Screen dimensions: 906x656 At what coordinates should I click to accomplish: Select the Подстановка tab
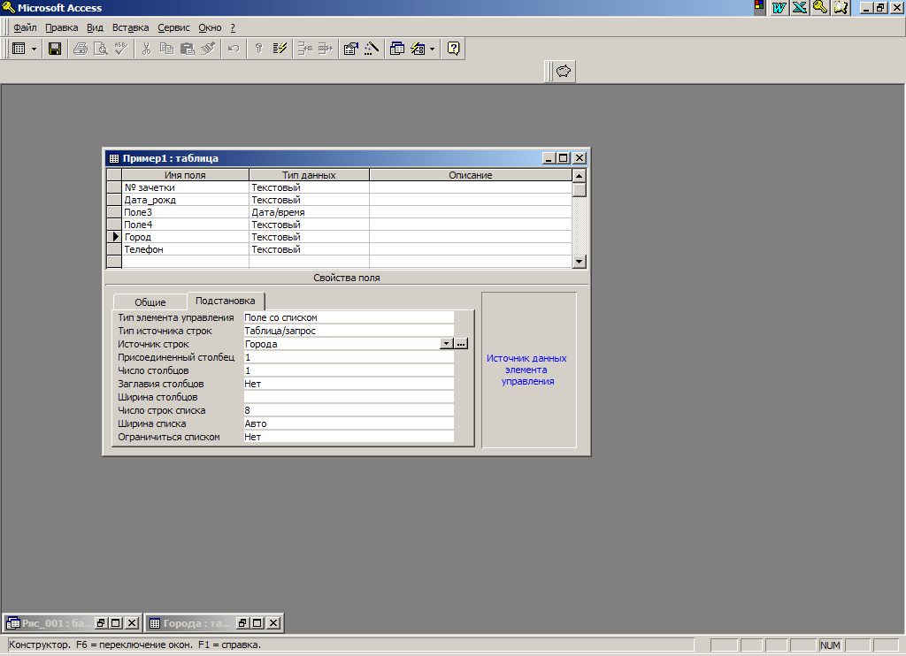[226, 301]
